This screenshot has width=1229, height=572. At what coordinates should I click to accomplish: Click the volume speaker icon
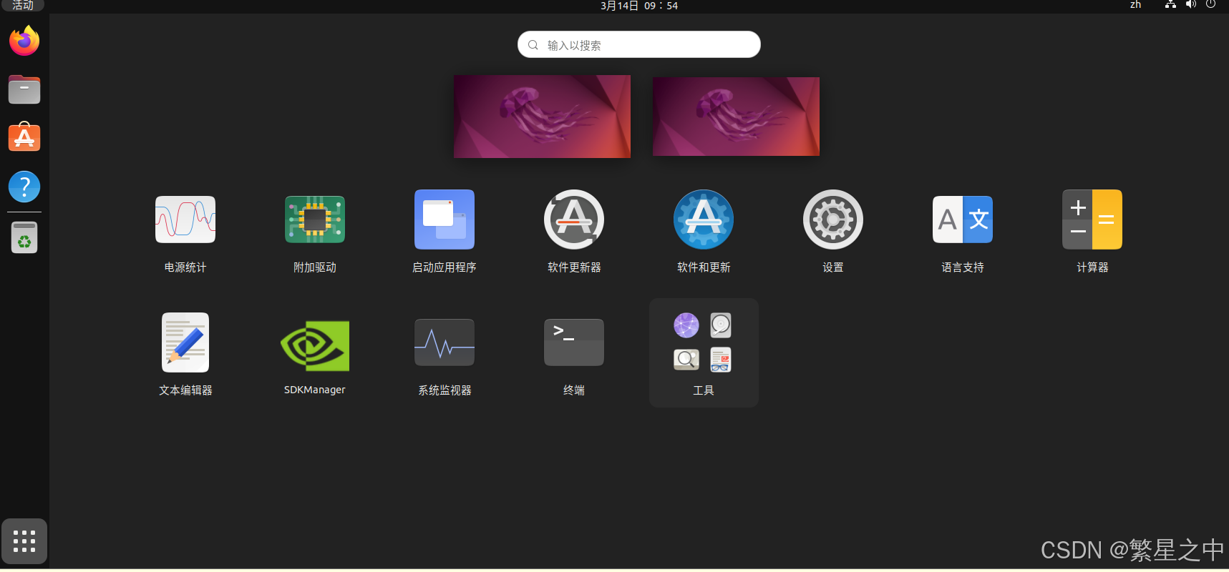[1190, 5]
